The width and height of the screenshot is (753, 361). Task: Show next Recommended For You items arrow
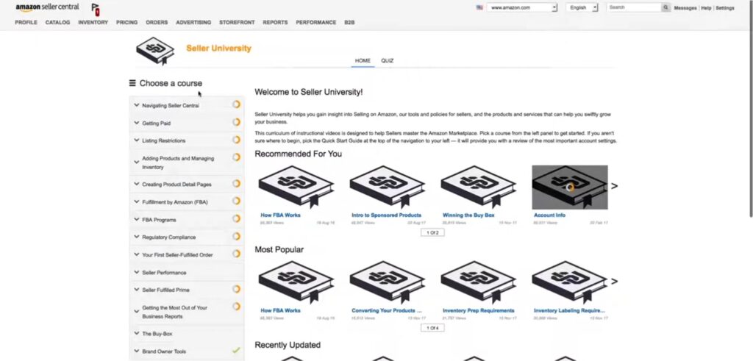614,186
